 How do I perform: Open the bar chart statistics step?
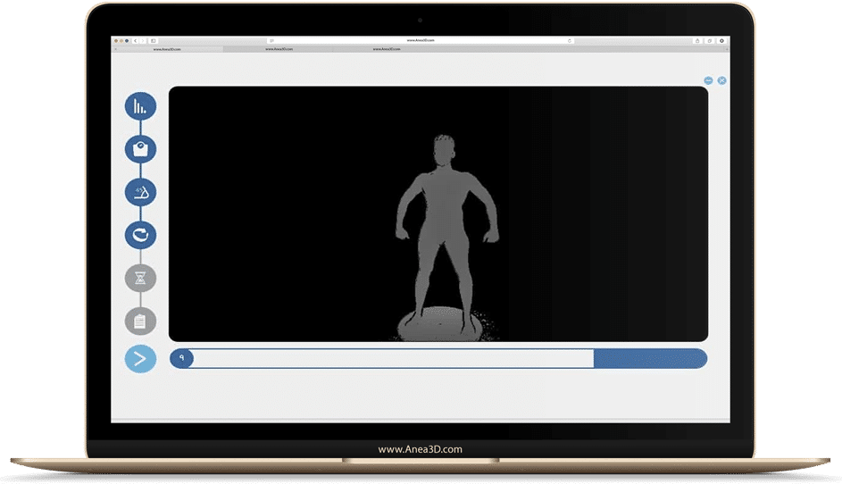141,106
